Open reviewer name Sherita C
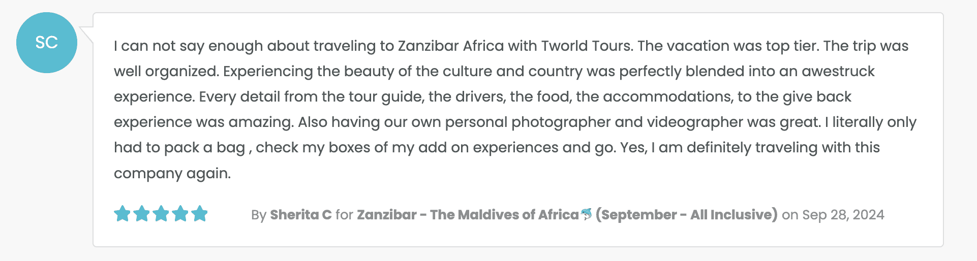This screenshot has height=261, width=977. pyautogui.click(x=300, y=215)
